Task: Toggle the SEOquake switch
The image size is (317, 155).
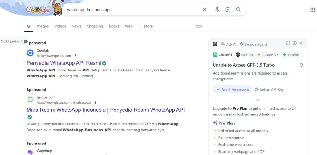Action: 24,41
